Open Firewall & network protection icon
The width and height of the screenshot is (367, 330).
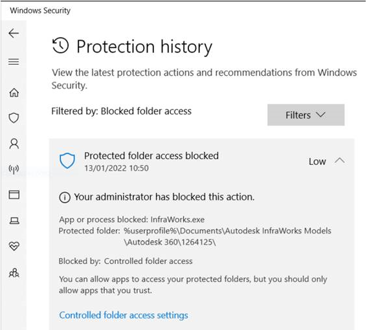pyautogui.click(x=14, y=169)
